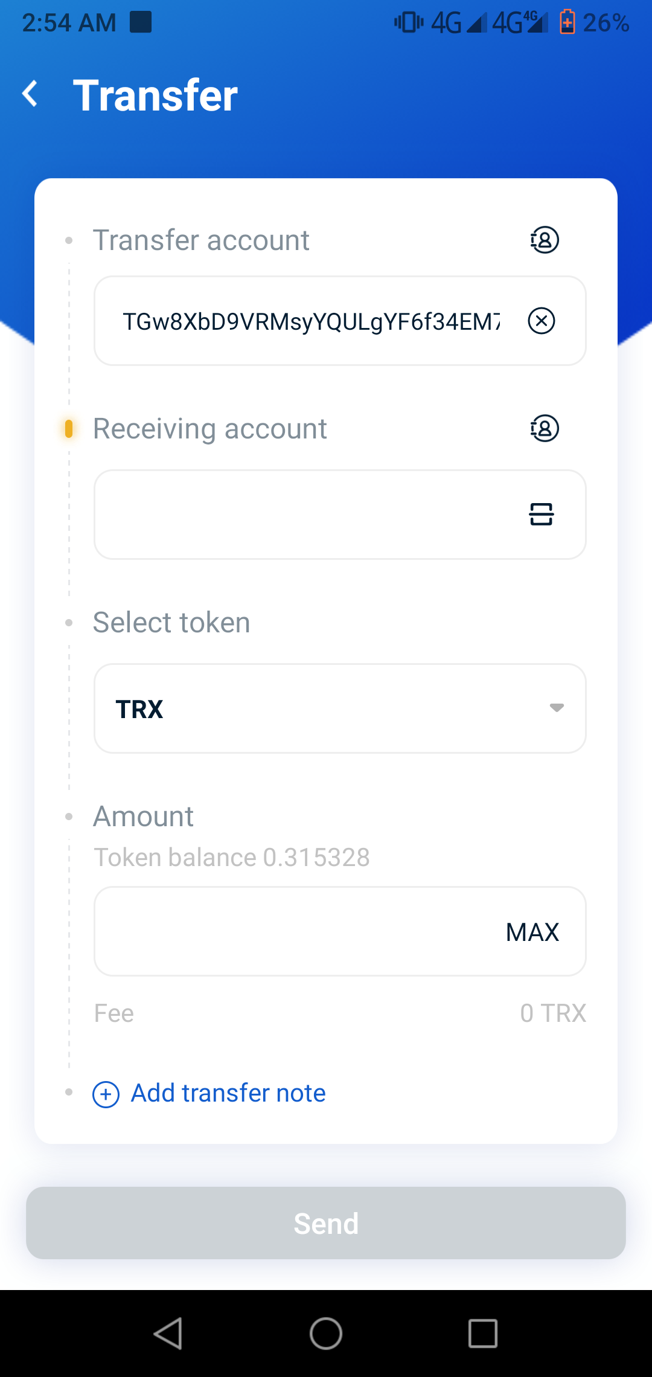Tap the plus icon for transfer note
Screen dimensions: 652x1377
[x=106, y=1094]
